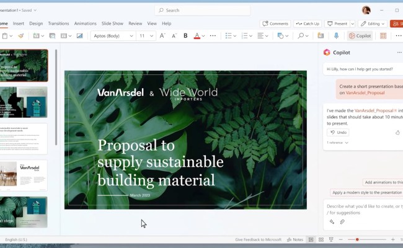The width and height of the screenshot is (403, 248).
Task: Switch to Normal view icon in status bar
Action: point(311,240)
